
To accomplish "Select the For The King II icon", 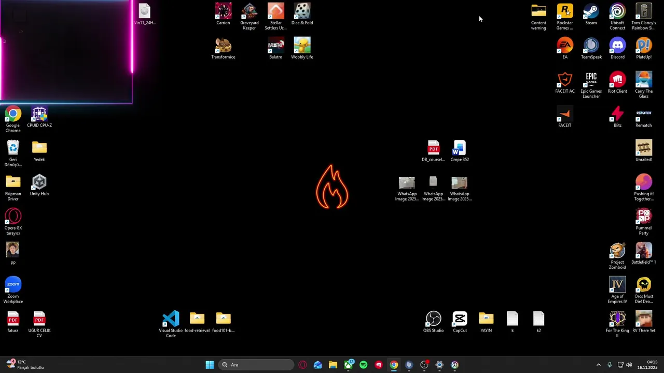I will point(617,324).
